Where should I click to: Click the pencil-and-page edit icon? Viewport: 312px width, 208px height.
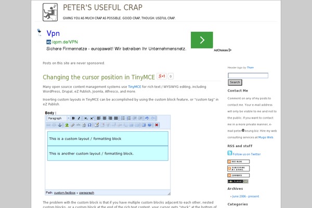pos(97,125)
